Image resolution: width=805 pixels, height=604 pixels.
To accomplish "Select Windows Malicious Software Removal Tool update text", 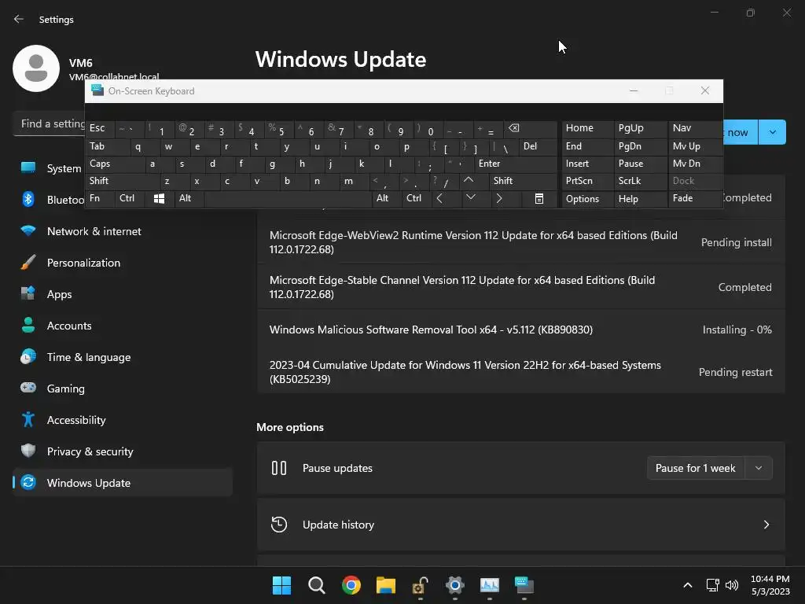I will click(x=432, y=330).
